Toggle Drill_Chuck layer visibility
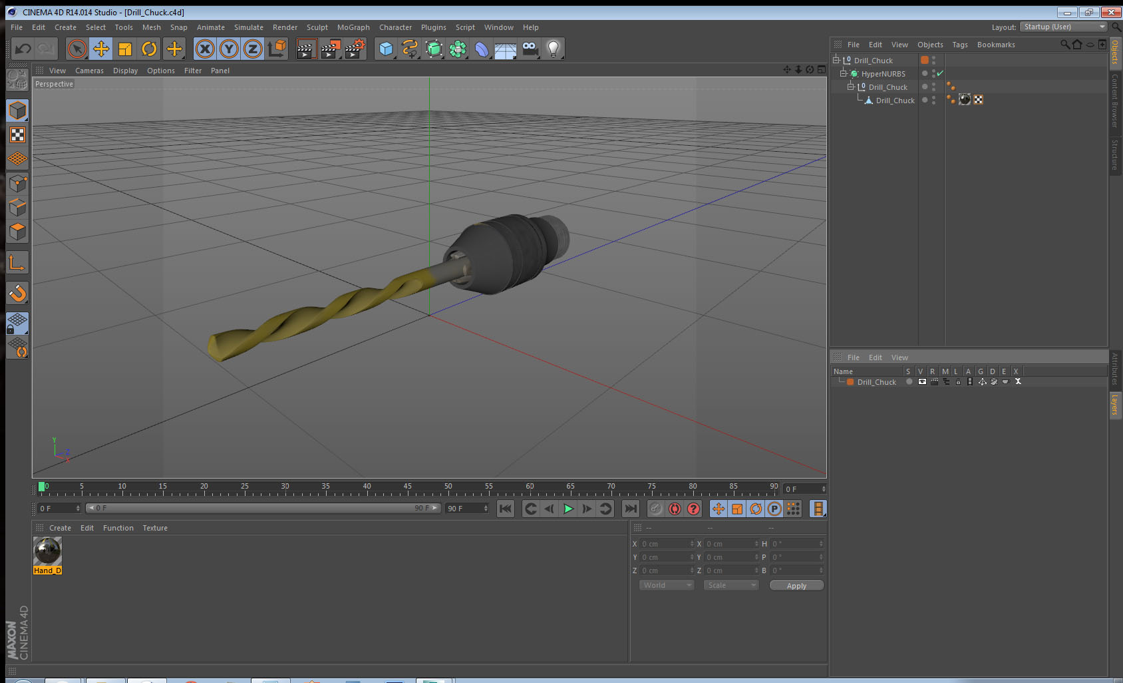 tap(921, 381)
